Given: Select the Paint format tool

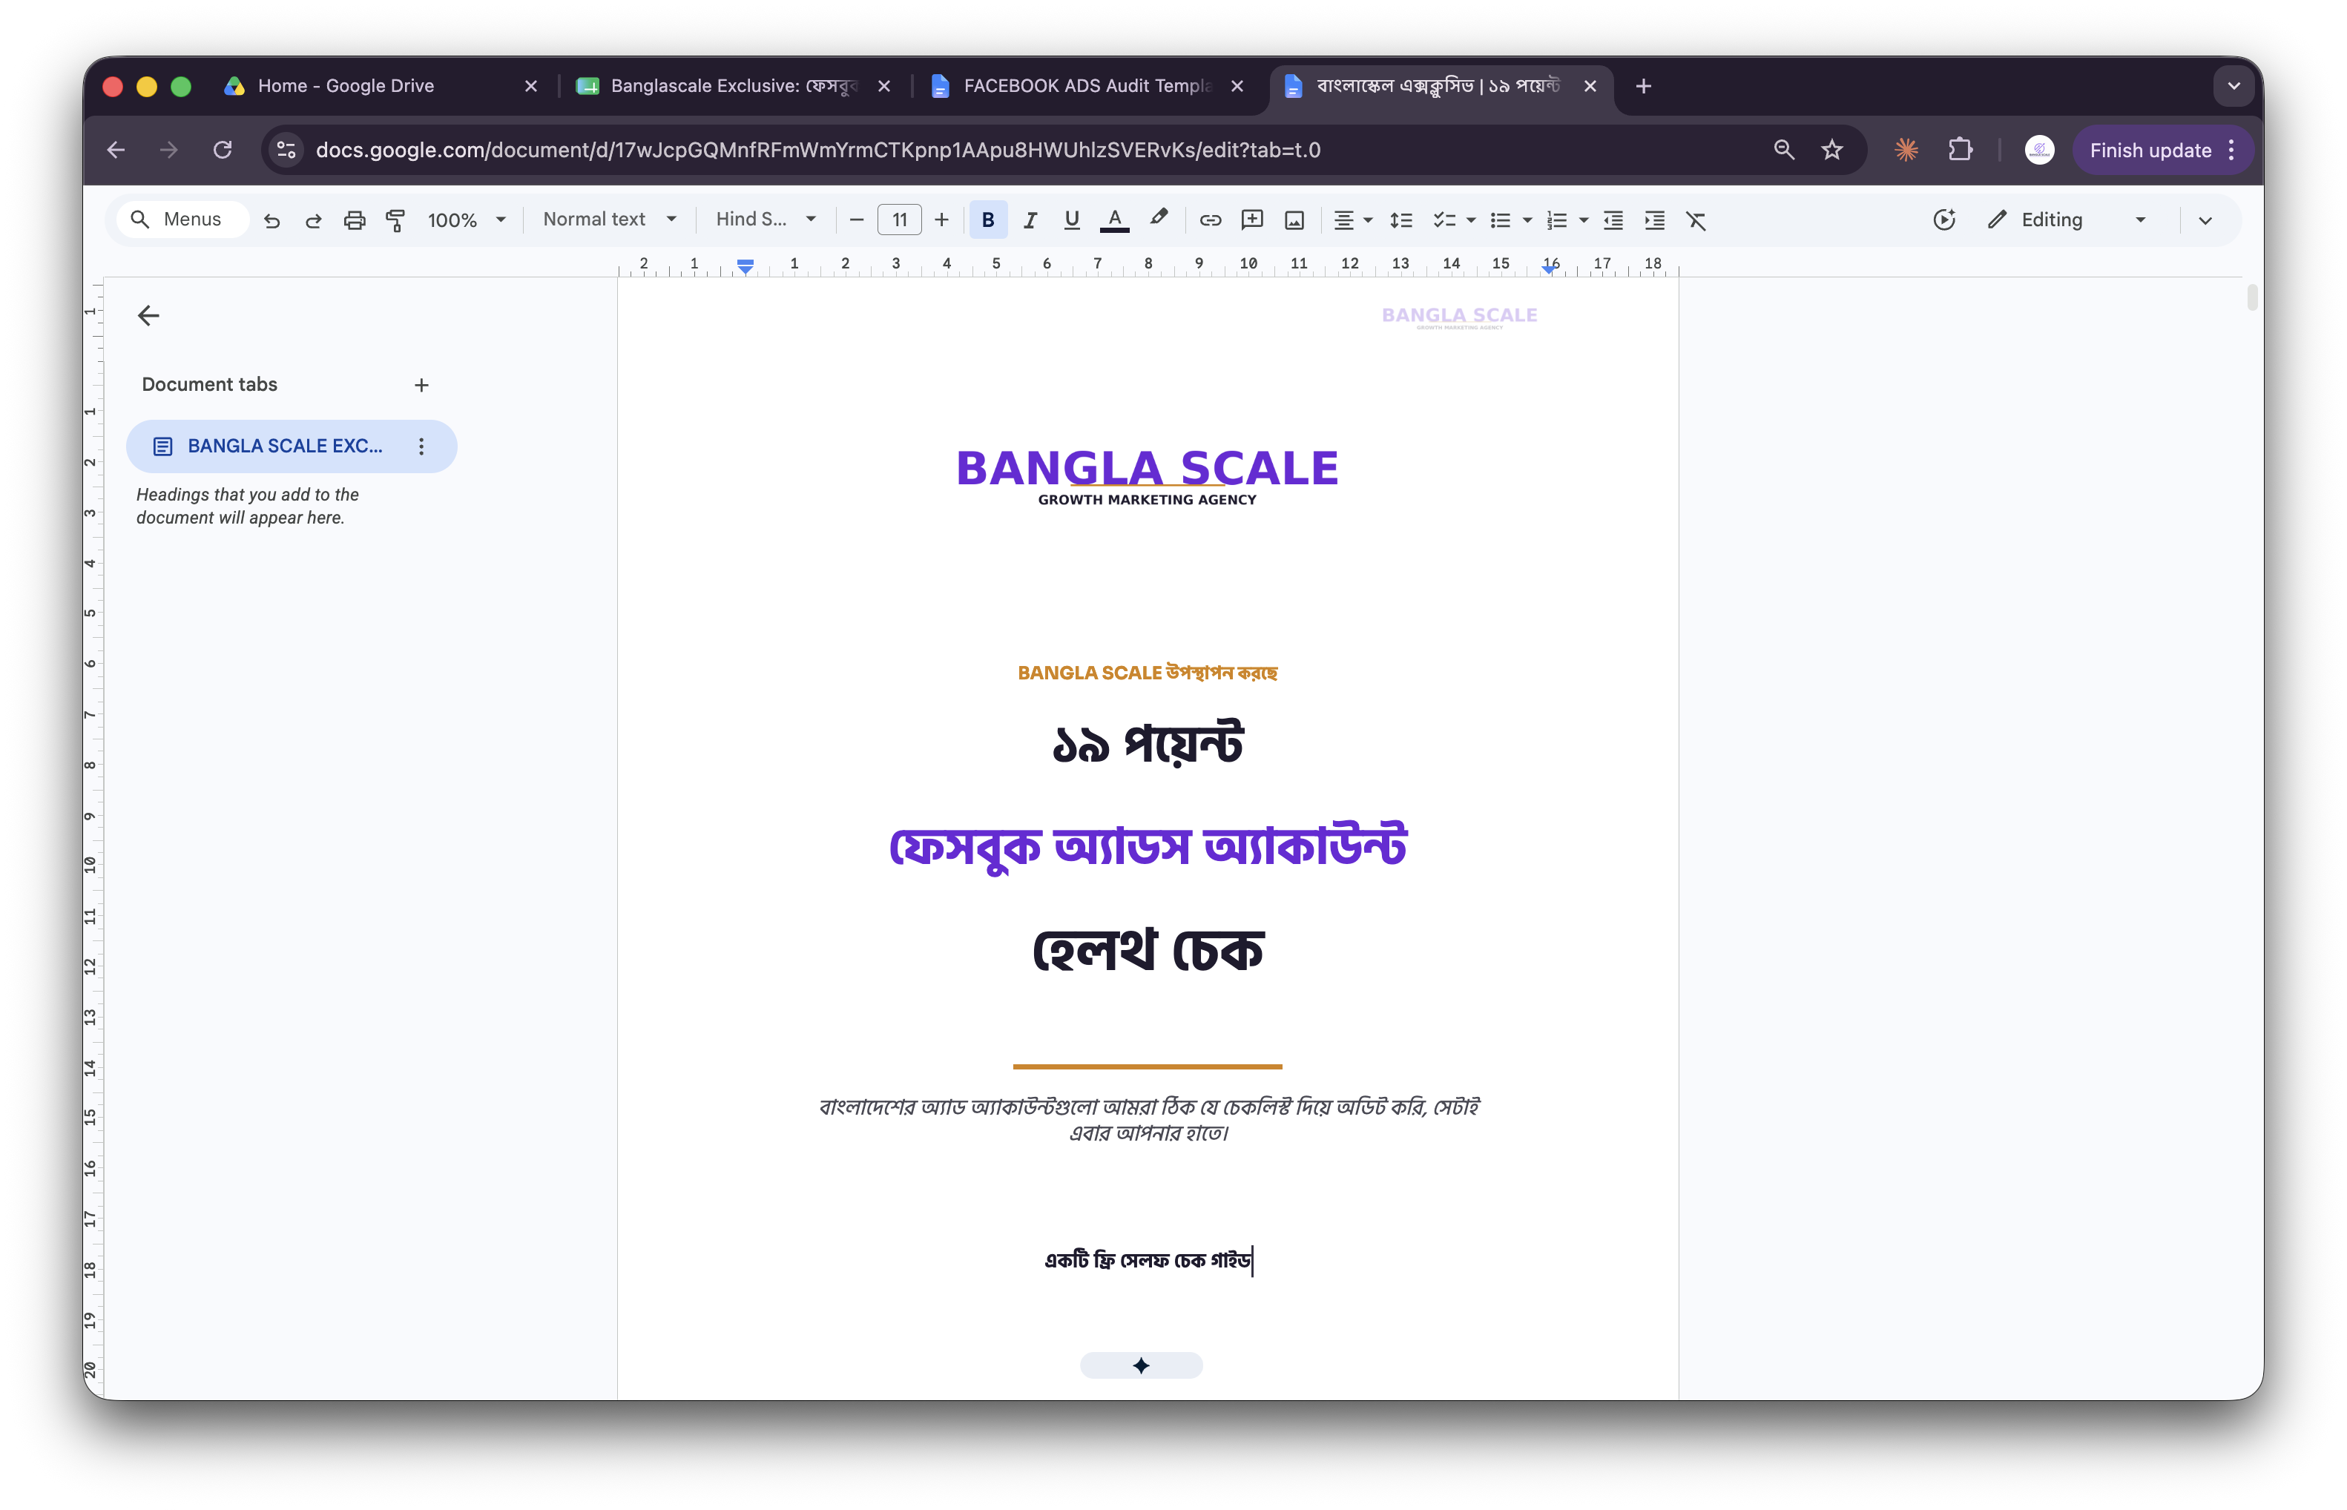Looking at the screenshot, I should [395, 220].
